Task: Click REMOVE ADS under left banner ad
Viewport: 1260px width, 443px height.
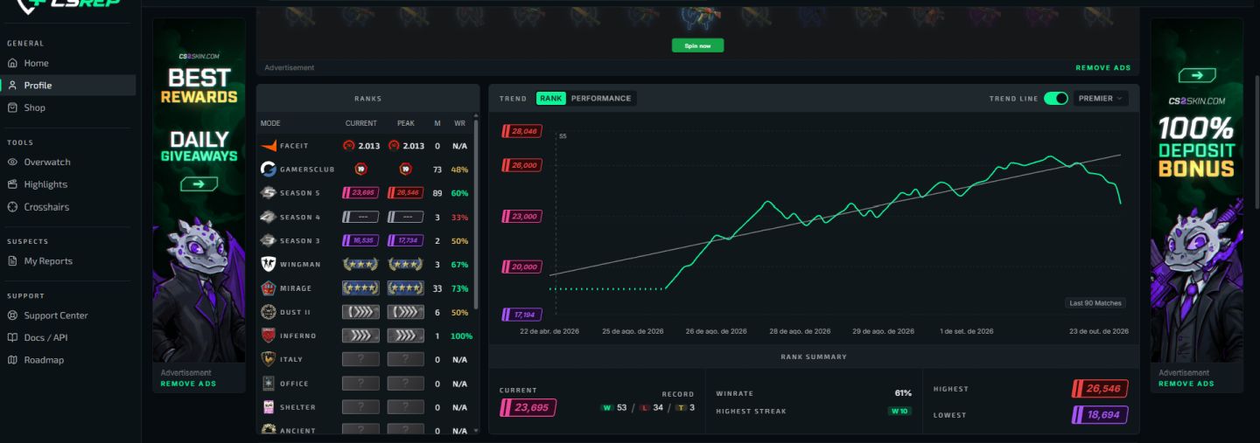Action: point(188,384)
